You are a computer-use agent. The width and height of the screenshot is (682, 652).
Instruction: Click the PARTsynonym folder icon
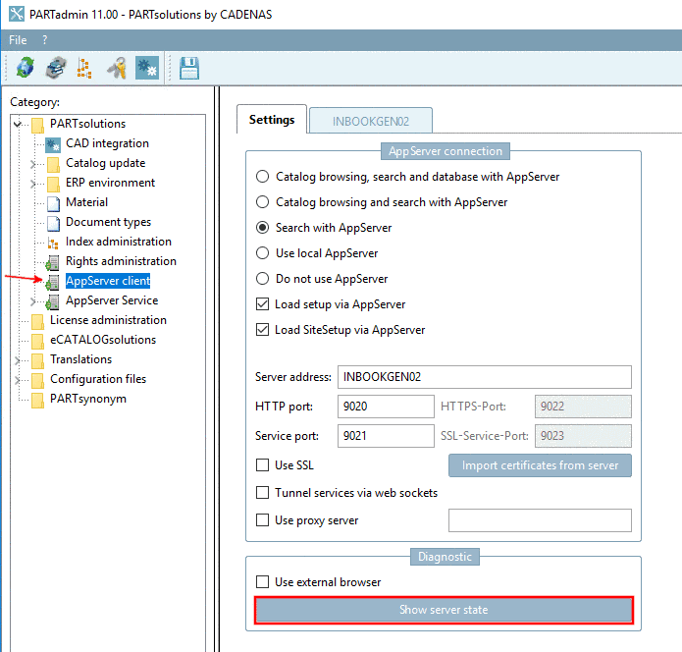pyautogui.click(x=38, y=400)
